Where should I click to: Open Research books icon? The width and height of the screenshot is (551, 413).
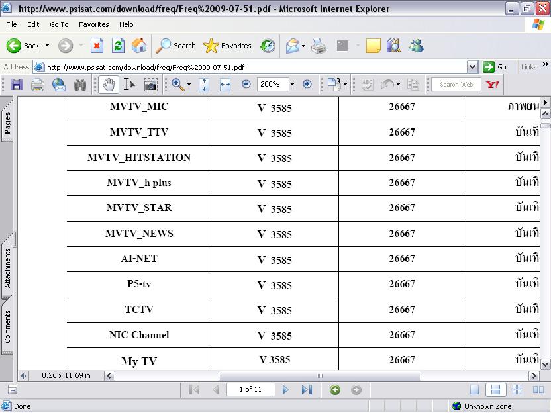[393, 46]
